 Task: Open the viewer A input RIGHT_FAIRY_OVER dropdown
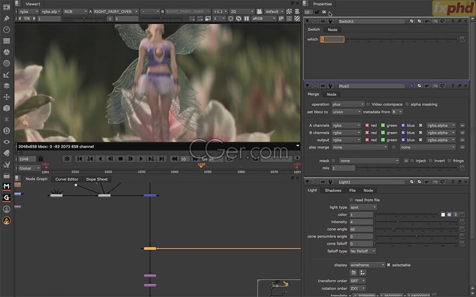click(115, 11)
